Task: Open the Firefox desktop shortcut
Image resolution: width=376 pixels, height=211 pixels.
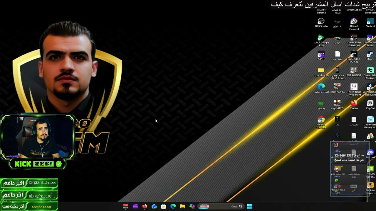Action: [x=354, y=105]
